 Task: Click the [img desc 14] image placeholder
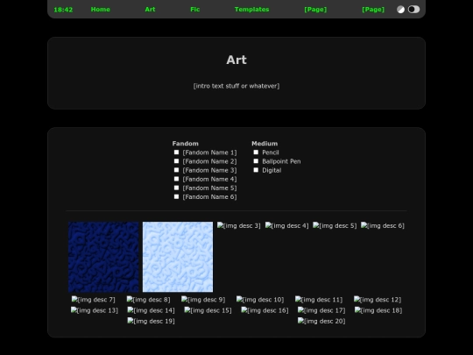coord(152,310)
